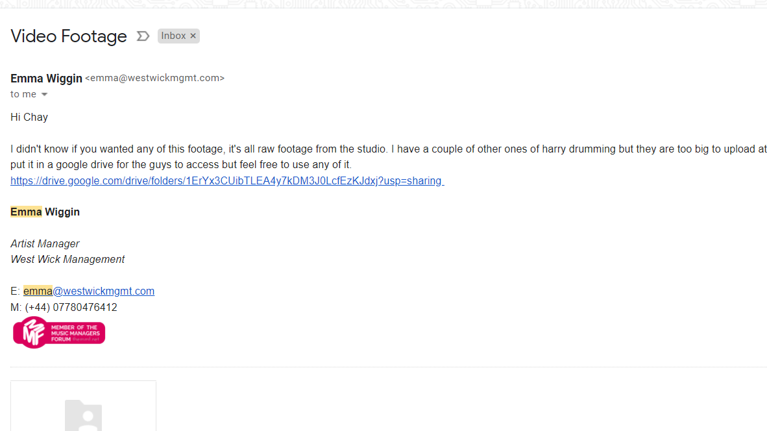Click the mobile phone number in the signature
767x431 pixels.
(x=71, y=308)
